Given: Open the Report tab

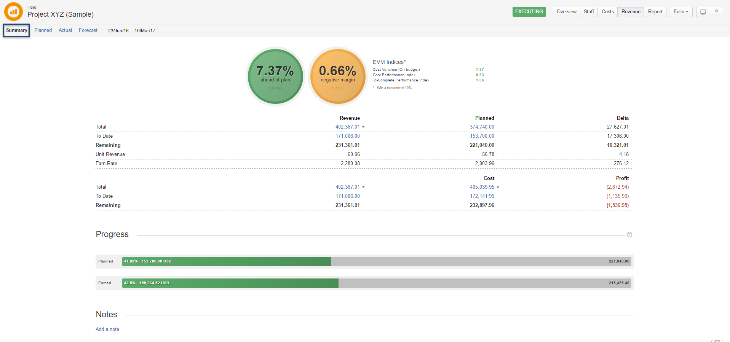Looking at the screenshot, I should point(655,12).
